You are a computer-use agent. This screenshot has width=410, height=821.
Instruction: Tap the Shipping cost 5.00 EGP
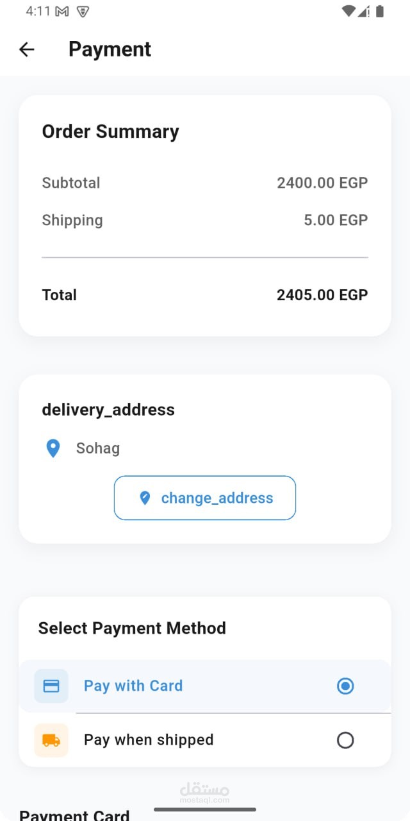click(x=336, y=220)
